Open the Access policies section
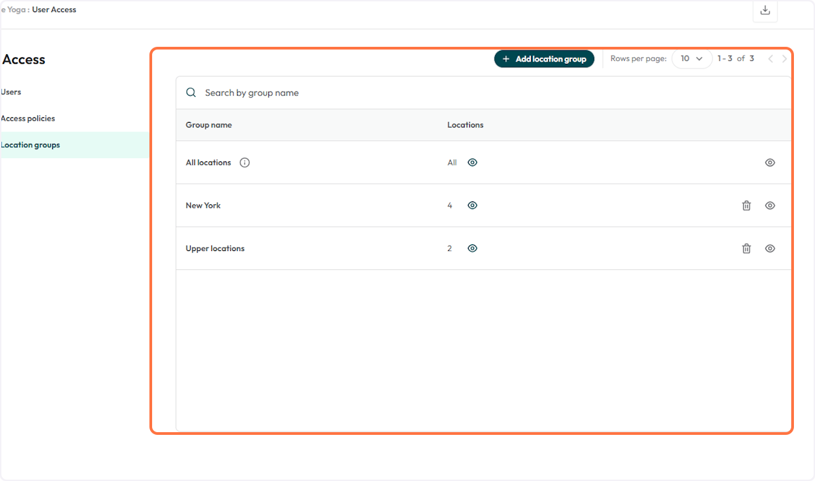This screenshot has height=481, width=815. (28, 118)
